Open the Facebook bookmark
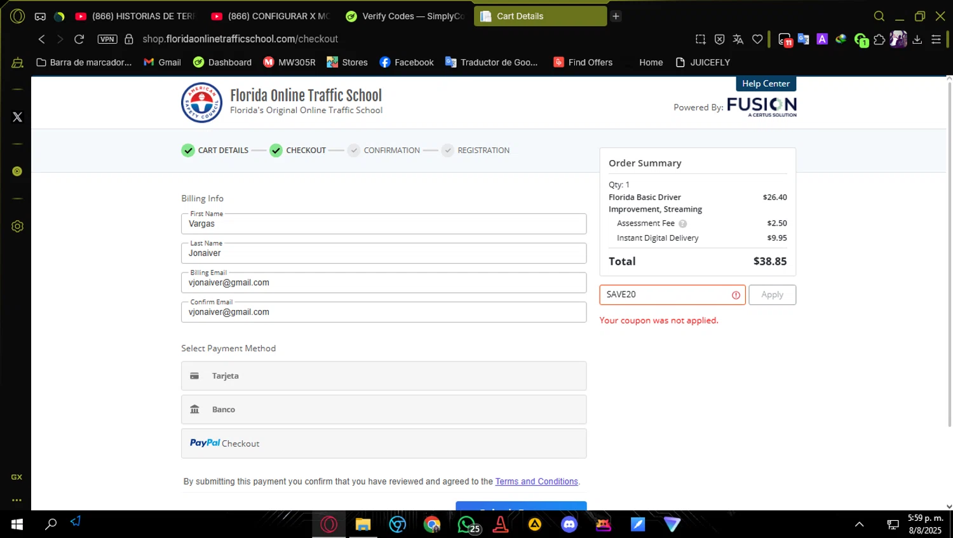 407,62
